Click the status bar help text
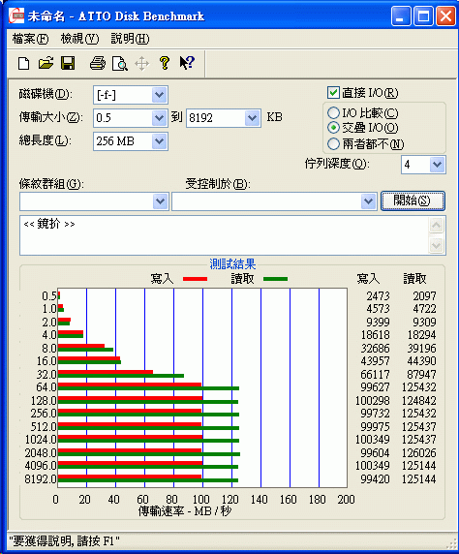The height and width of the screenshot is (554, 459). [64, 541]
